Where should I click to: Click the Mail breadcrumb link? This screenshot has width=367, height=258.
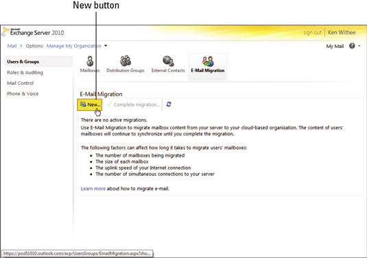coord(12,46)
